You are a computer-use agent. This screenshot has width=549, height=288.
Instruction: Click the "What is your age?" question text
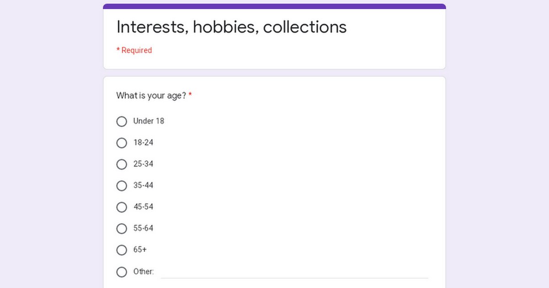tap(151, 96)
